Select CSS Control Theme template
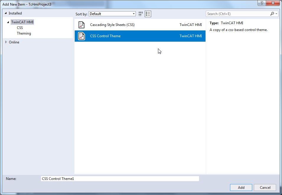Image resolution: width=282 pixels, height=195 pixels. click(140, 36)
